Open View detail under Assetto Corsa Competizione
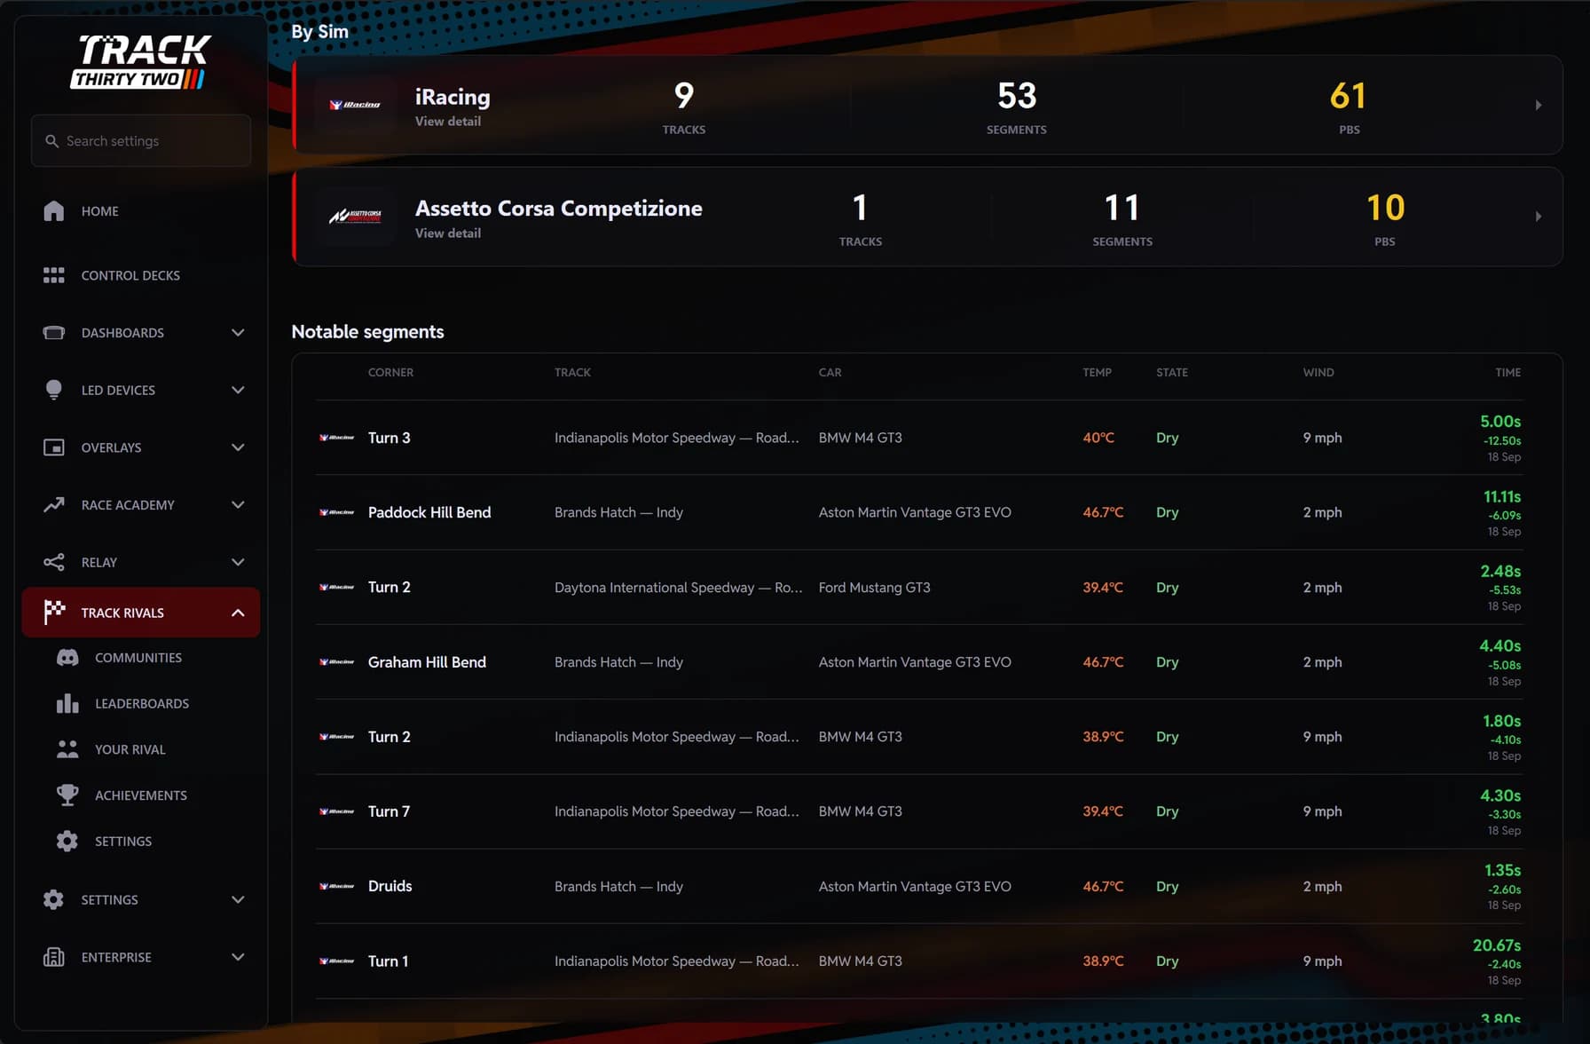 click(448, 233)
